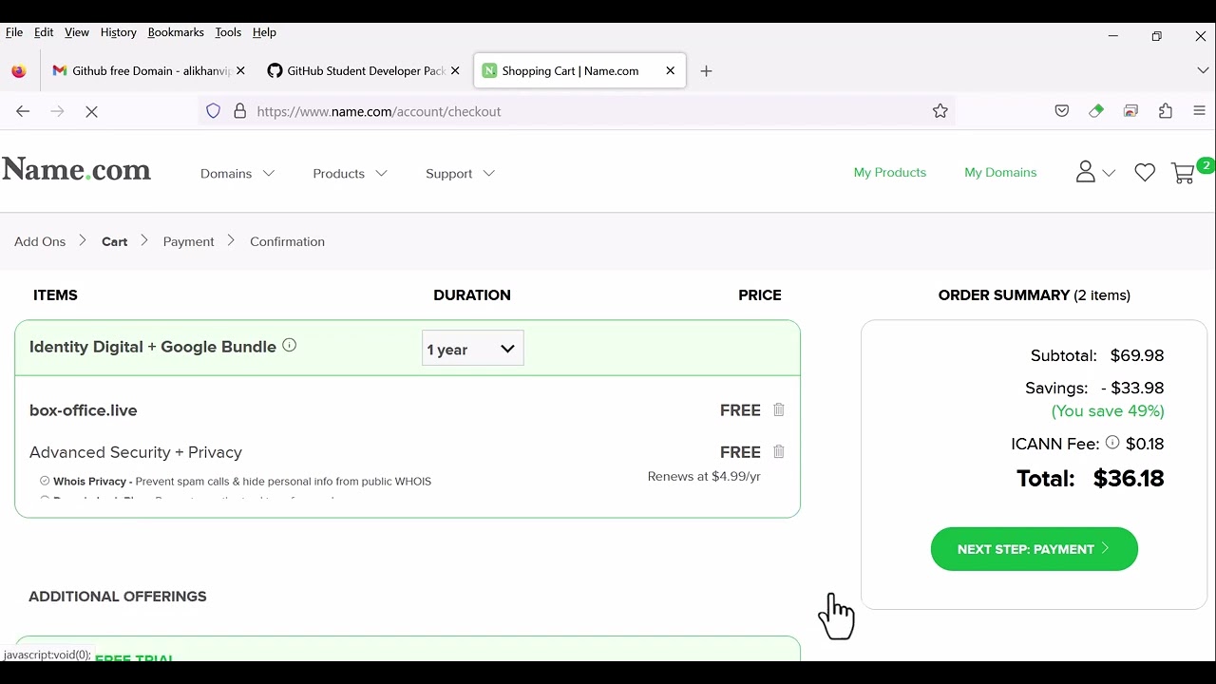
Task: Click the Confirmation breadcrumb
Action: pos(287,241)
